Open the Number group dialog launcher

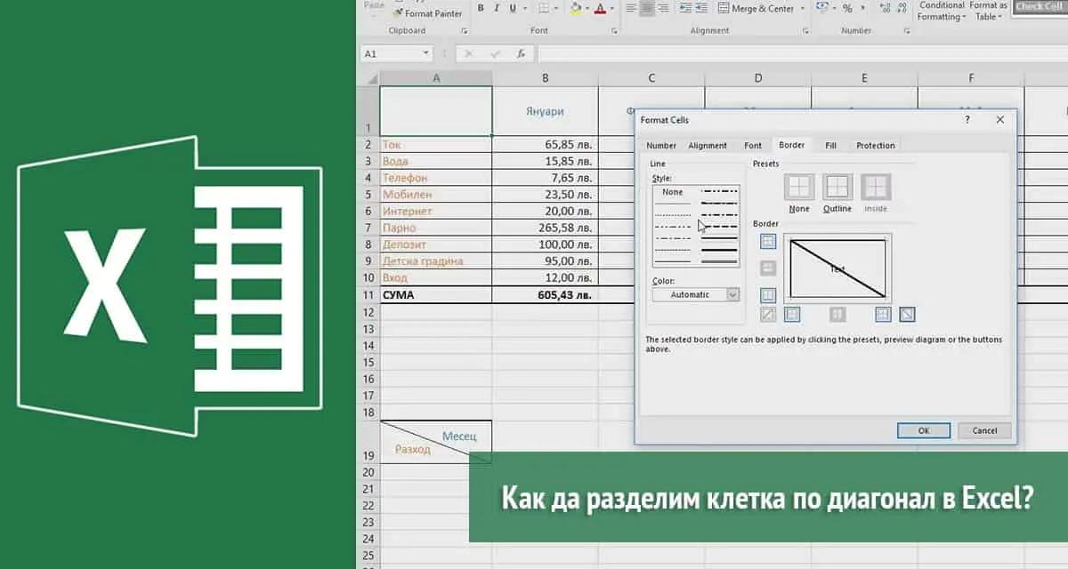tap(907, 30)
